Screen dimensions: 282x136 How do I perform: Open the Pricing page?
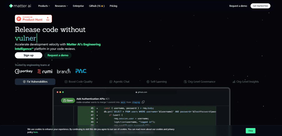click(x=113, y=6)
